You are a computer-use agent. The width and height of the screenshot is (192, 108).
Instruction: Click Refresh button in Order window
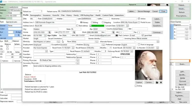(x=181, y=12)
